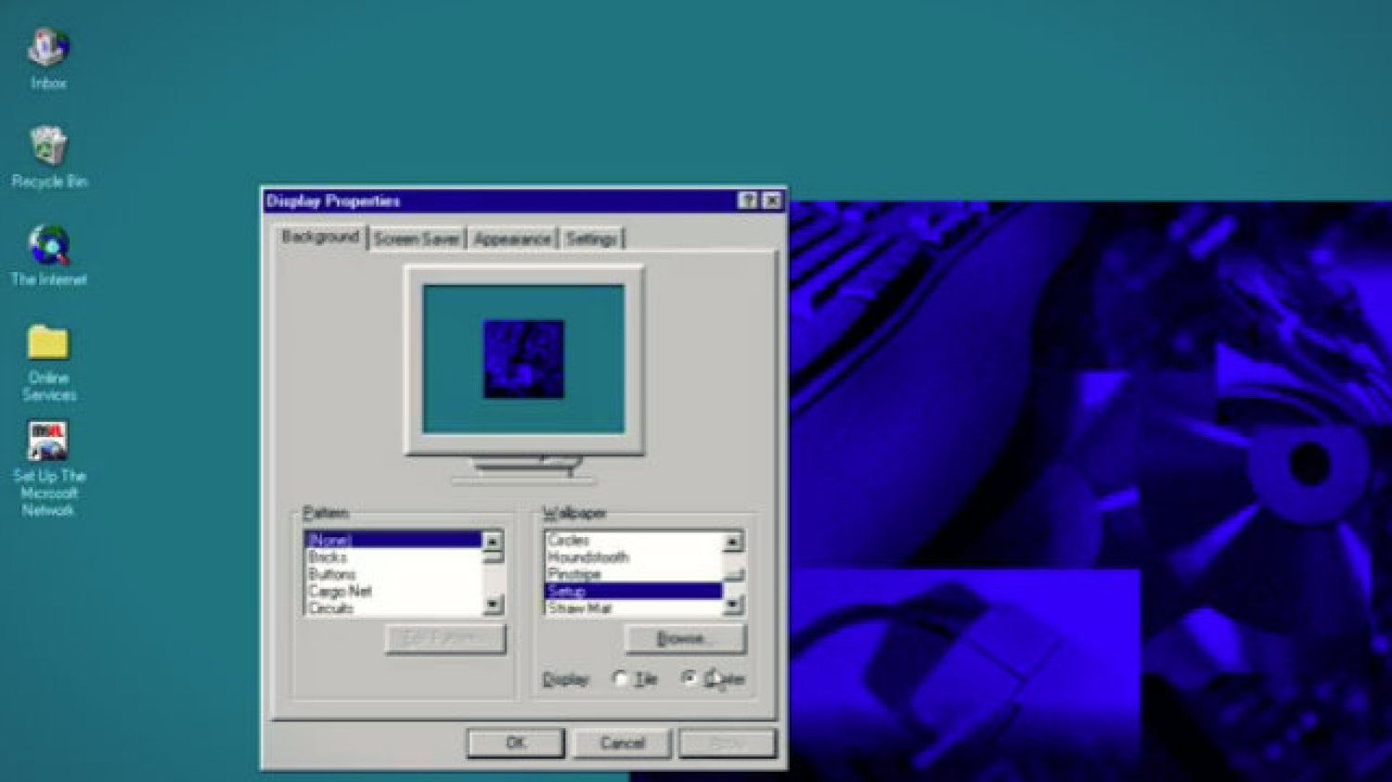Screen dimensions: 1392x782
Task: Click the Apply button
Action: pyautogui.click(x=728, y=743)
